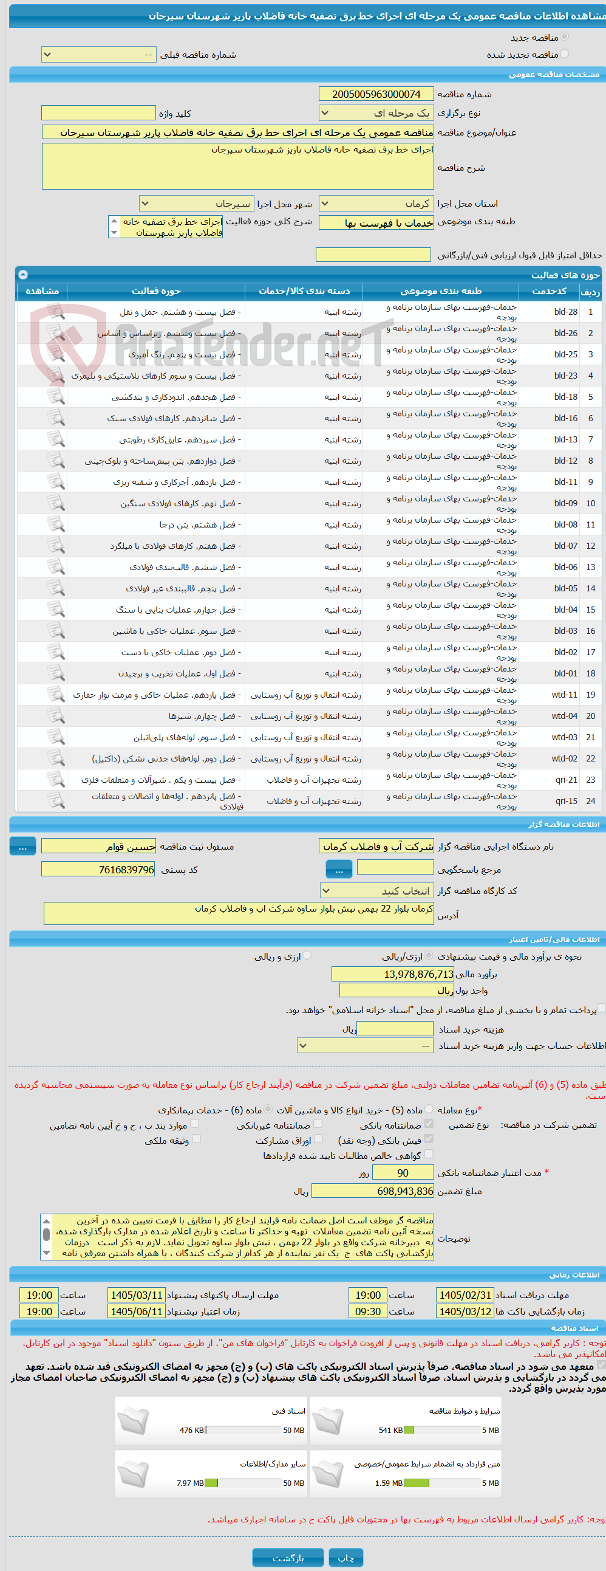Toggle ضمانتنامه غیربانکی checkbox
Viewport: 606px width, 1571px height.
coord(318,1123)
